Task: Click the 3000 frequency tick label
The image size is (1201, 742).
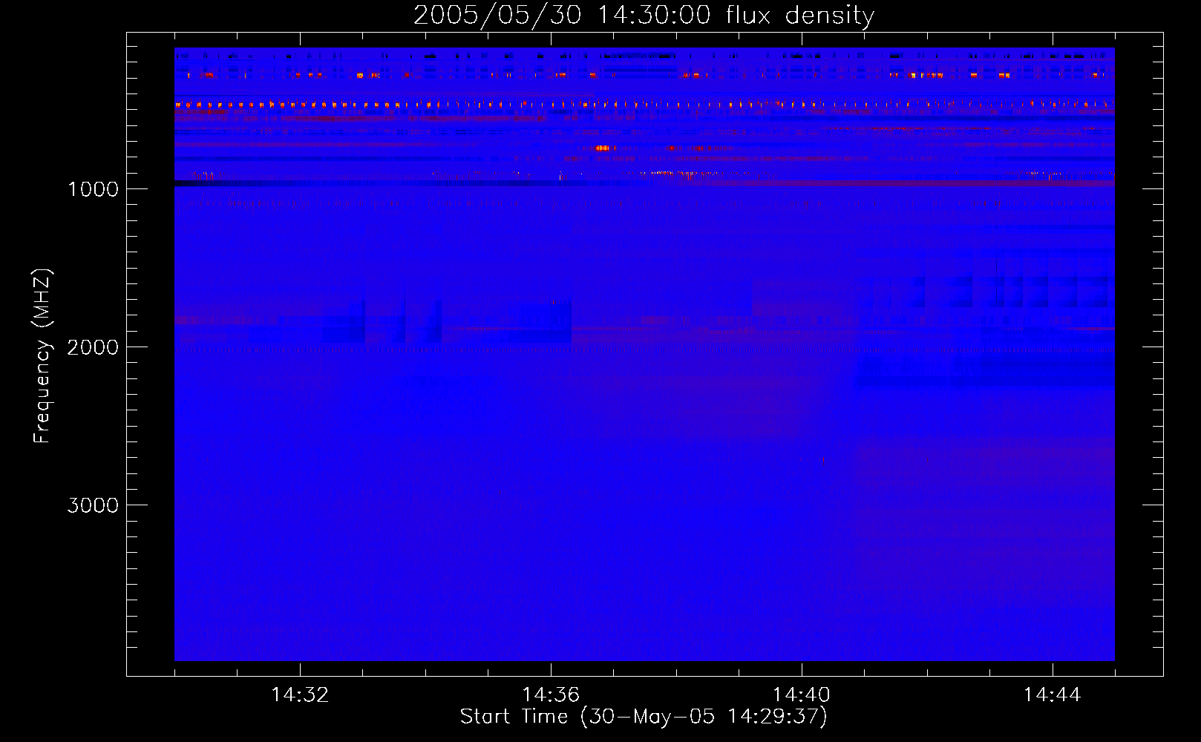Action: pyautogui.click(x=93, y=505)
